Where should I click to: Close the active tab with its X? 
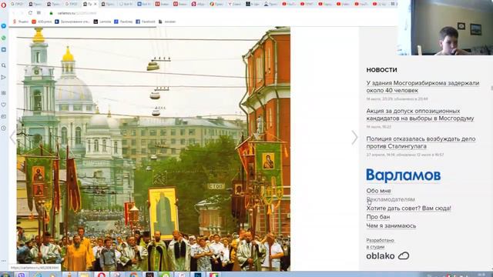(96, 4)
